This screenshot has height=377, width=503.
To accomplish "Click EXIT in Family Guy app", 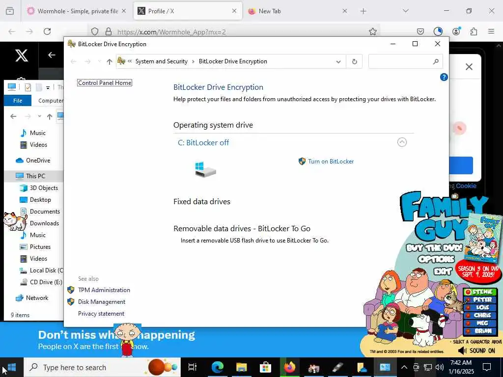I will click(x=443, y=271).
